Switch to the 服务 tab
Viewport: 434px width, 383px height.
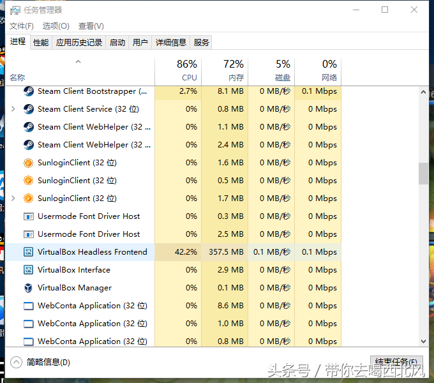[201, 43]
